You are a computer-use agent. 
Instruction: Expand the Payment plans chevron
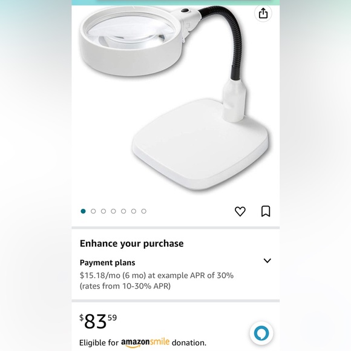point(267,261)
